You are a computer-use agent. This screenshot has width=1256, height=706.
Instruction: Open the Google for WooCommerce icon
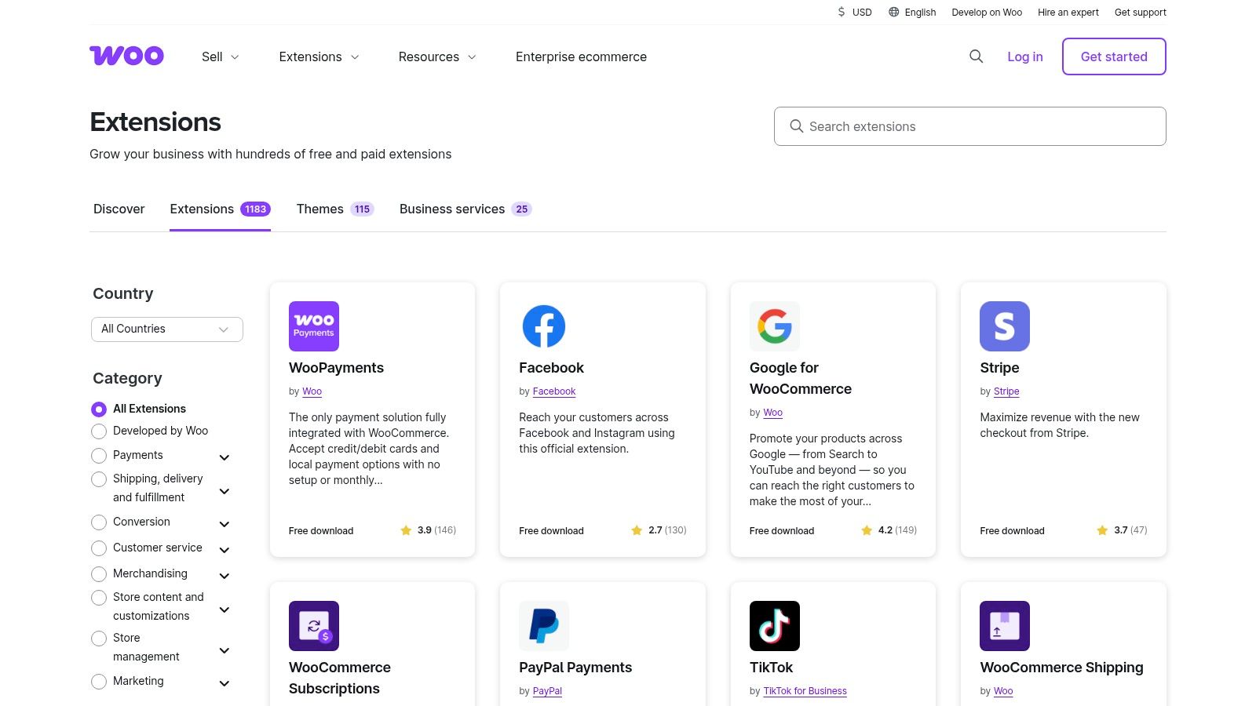[x=775, y=326]
